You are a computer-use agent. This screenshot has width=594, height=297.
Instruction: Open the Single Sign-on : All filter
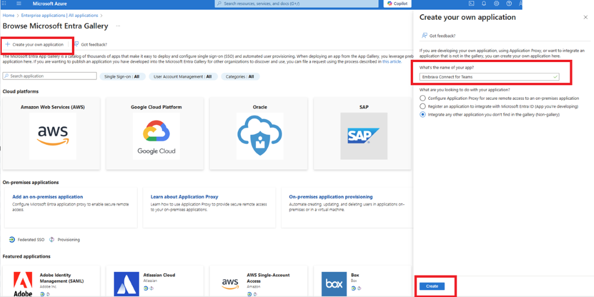click(x=122, y=77)
